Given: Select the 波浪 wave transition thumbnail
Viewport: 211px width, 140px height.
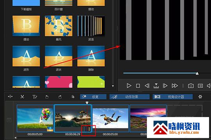Looking at the screenshot, I should click(91, 26).
